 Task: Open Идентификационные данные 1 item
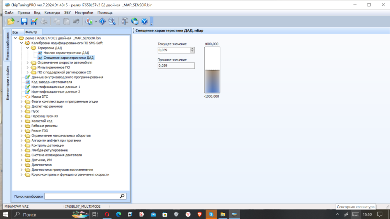pyautogui.click(x=56, y=87)
